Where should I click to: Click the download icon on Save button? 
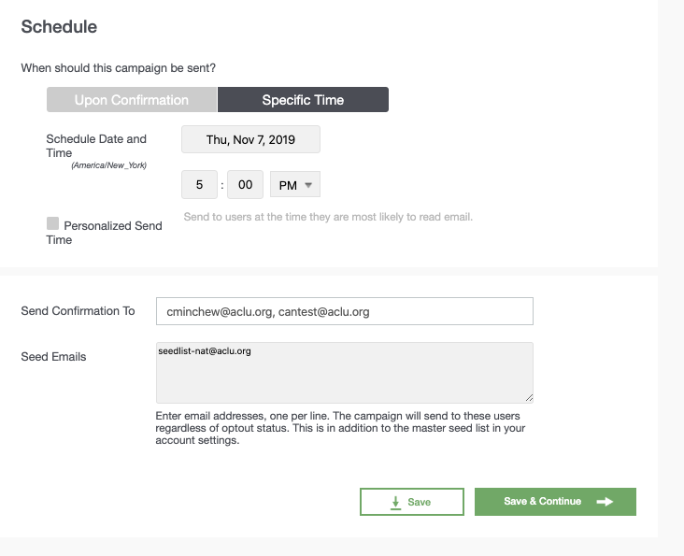click(x=395, y=503)
